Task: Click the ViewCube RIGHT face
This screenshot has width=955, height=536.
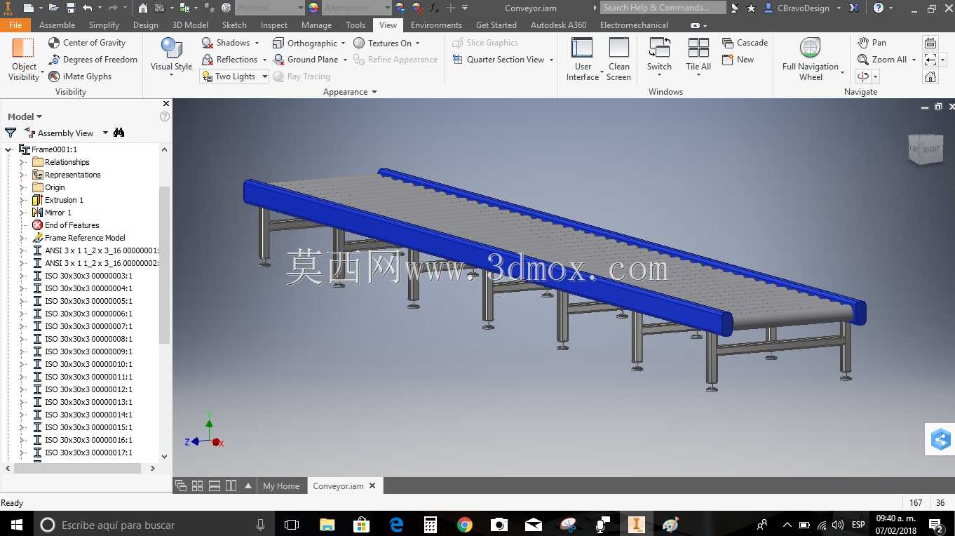Action: [x=931, y=149]
